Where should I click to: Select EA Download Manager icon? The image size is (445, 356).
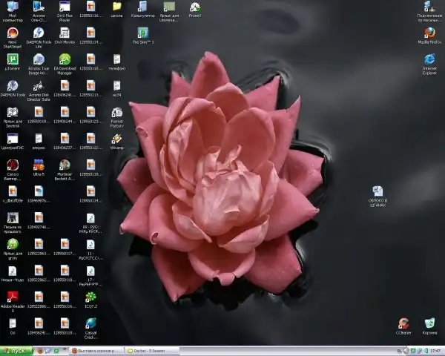click(65, 60)
